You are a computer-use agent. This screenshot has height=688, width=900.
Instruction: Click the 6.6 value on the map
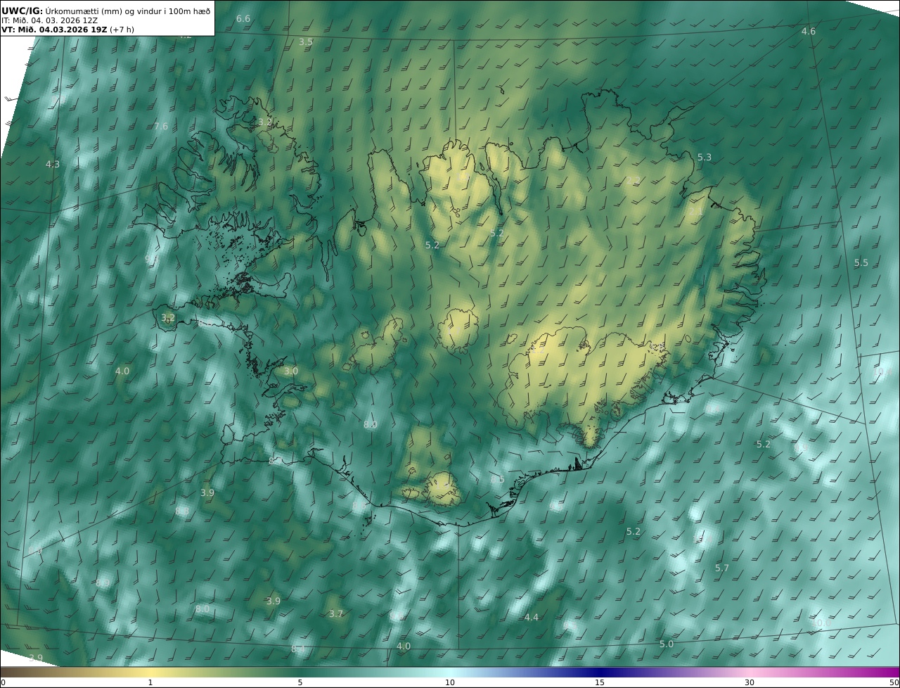[x=243, y=18]
